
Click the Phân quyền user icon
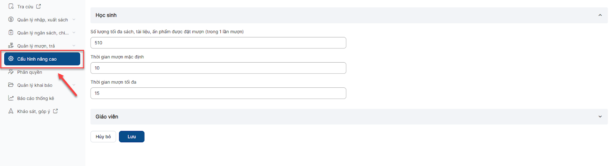pos(11,72)
